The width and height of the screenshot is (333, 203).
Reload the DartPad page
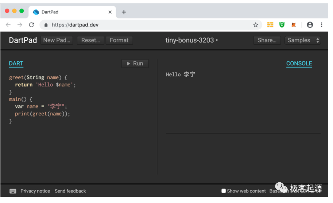[31, 25]
